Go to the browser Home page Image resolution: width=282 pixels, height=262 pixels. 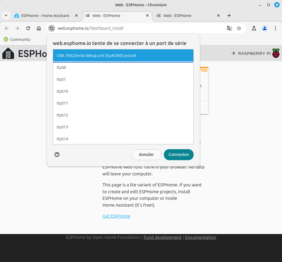tap(39, 28)
